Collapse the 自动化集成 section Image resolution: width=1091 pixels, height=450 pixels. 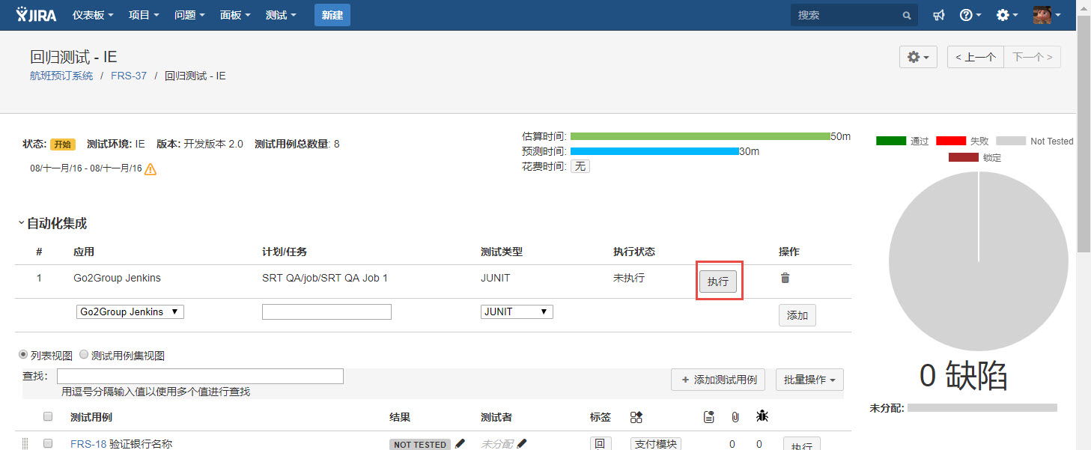pyautogui.click(x=22, y=223)
